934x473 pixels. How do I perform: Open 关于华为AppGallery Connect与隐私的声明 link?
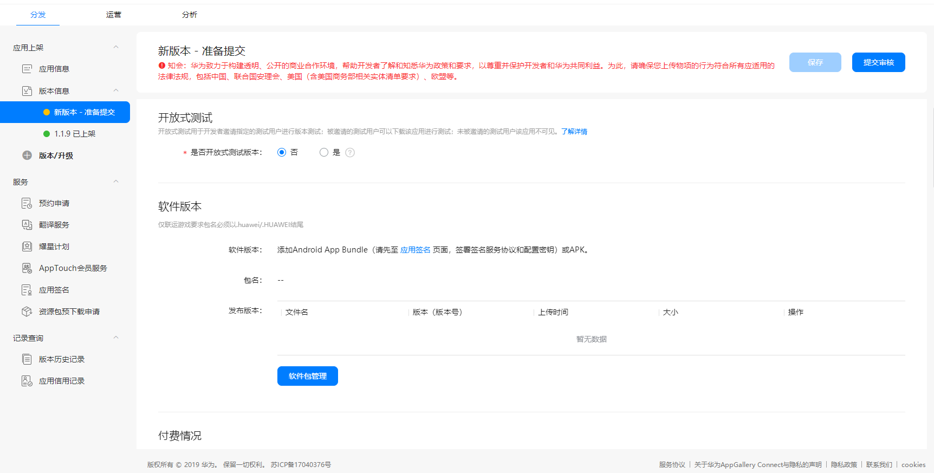[x=758, y=465]
